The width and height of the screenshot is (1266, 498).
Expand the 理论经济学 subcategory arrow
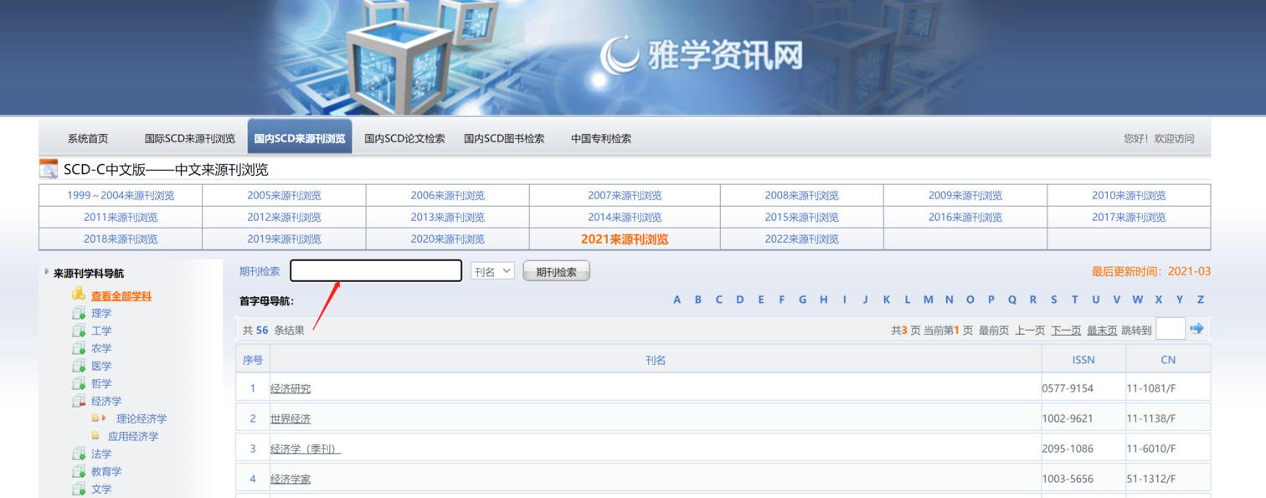(x=104, y=418)
